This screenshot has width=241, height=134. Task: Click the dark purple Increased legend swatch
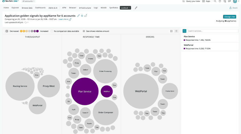pyautogui.click(x=37, y=31)
